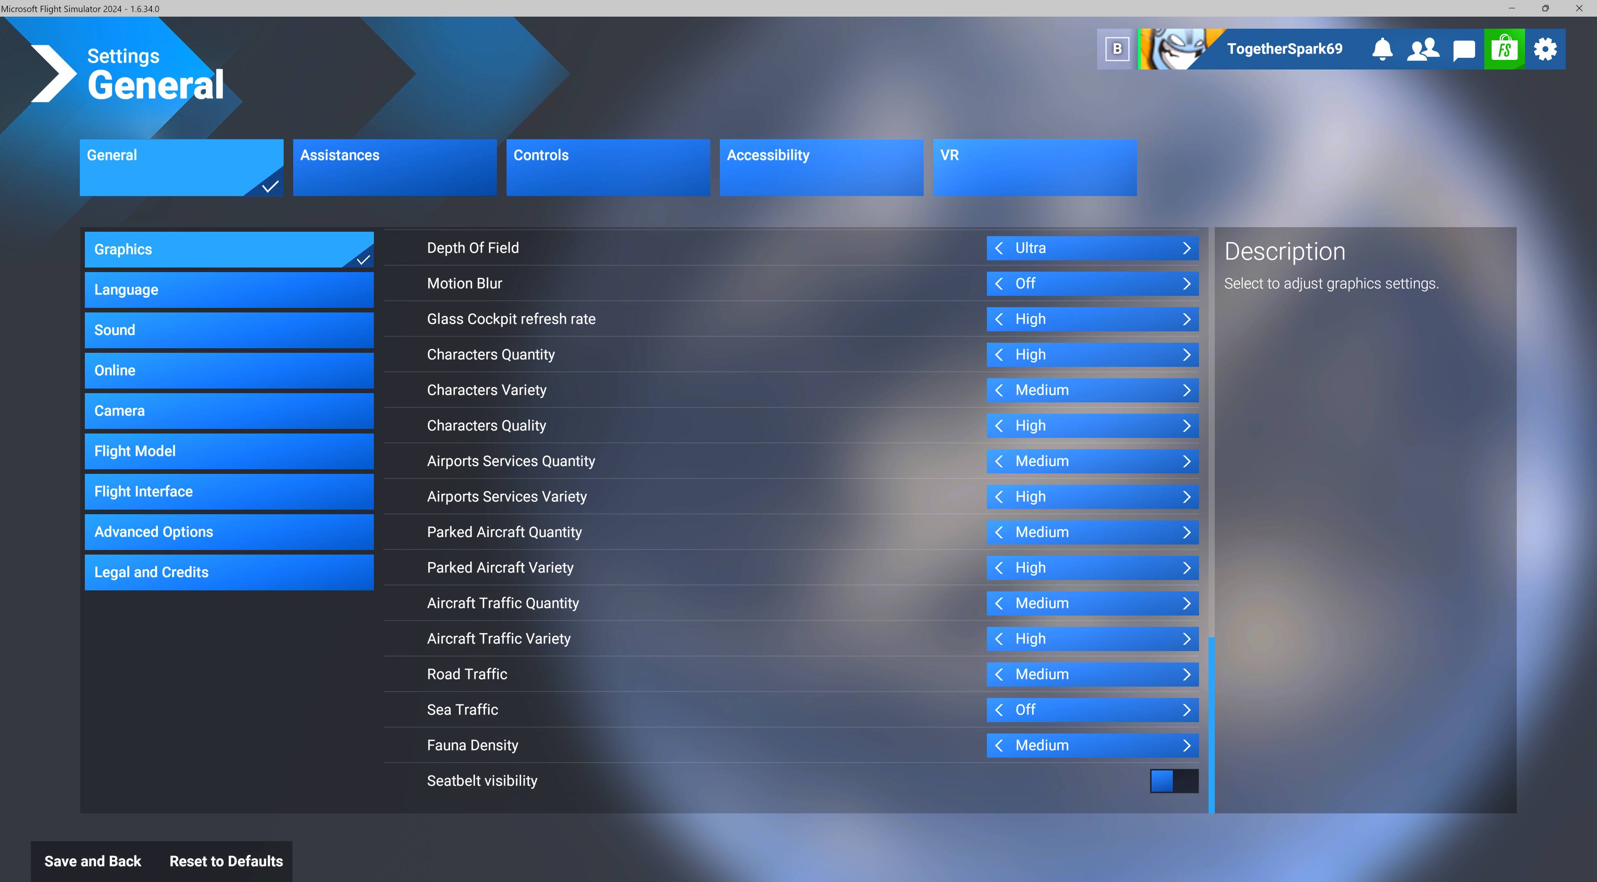This screenshot has width=1597, height=882.
Task: Click right arrow on Depth Of Field
Action: [x=1186, y=248]
